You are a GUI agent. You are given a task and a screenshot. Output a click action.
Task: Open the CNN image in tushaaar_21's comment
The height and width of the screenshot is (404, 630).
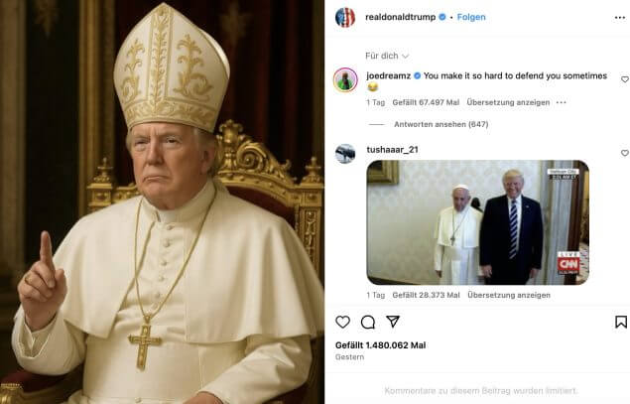click(x=477, y=222)
